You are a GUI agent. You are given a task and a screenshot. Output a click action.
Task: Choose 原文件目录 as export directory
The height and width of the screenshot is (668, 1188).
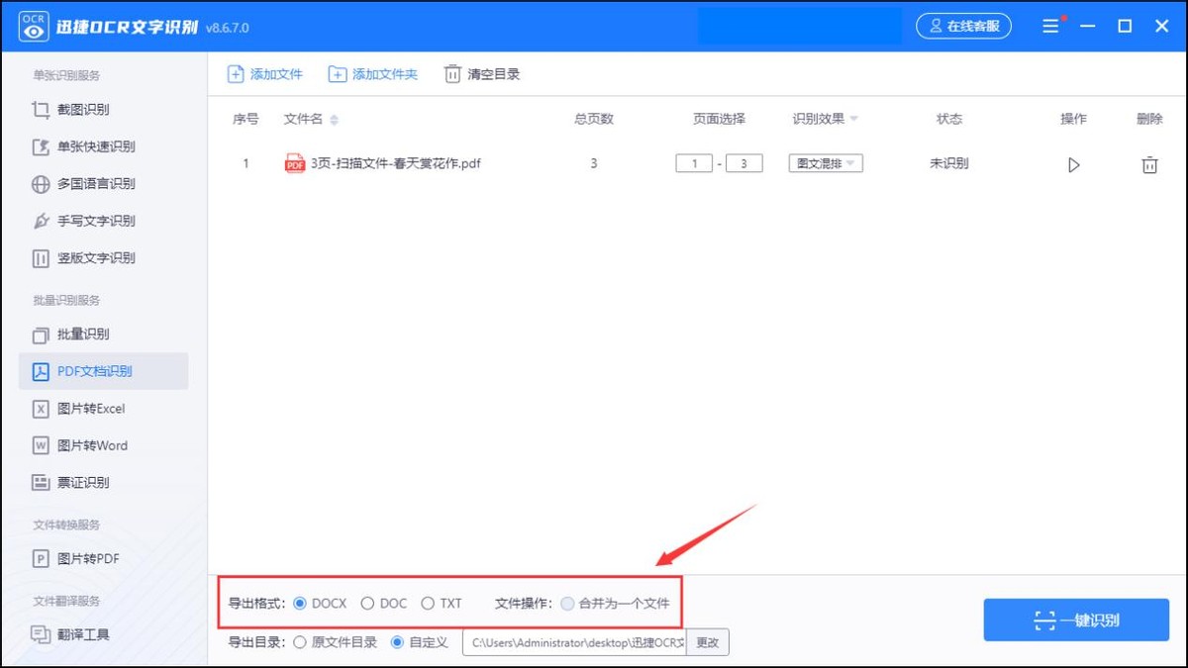(x=336, y=642)
